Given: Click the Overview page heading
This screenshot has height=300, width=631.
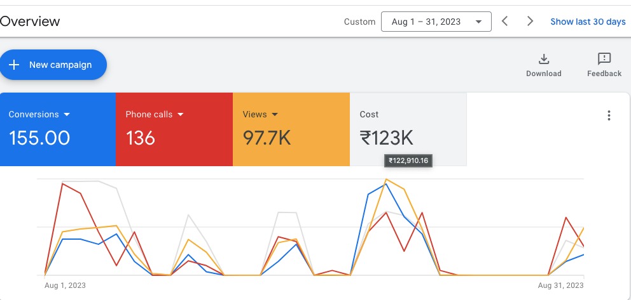Looking at the screenshot, I should point(30,22).
